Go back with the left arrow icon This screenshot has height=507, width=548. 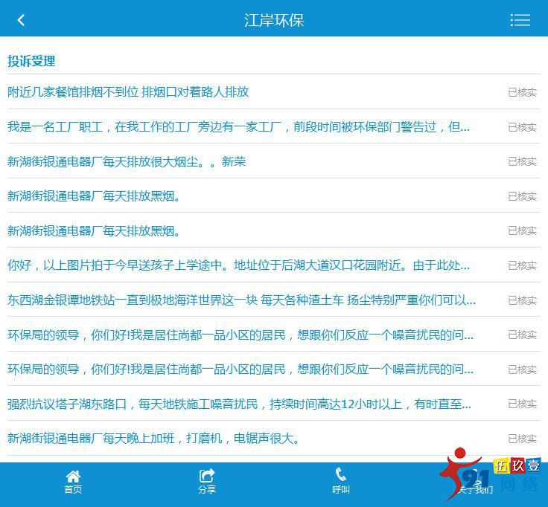[x=21, y=20]
